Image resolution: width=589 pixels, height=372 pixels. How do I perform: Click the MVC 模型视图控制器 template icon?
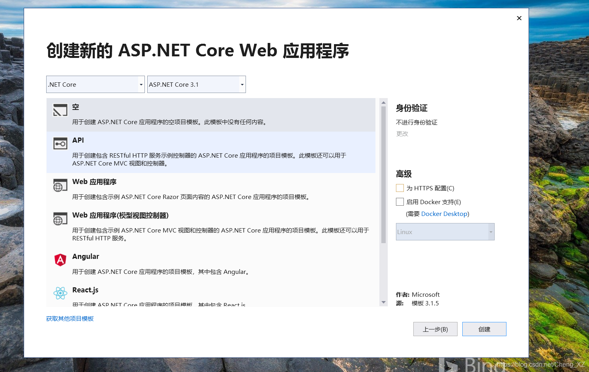tap(60, 219)
